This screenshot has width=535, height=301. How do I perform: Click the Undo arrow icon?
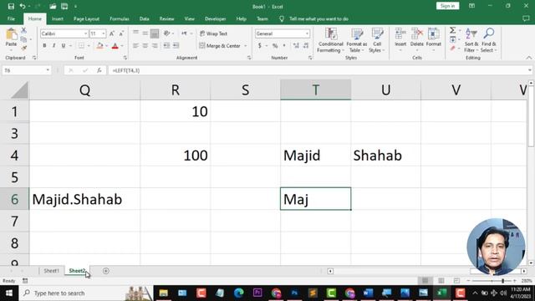(x=23, y=6)
